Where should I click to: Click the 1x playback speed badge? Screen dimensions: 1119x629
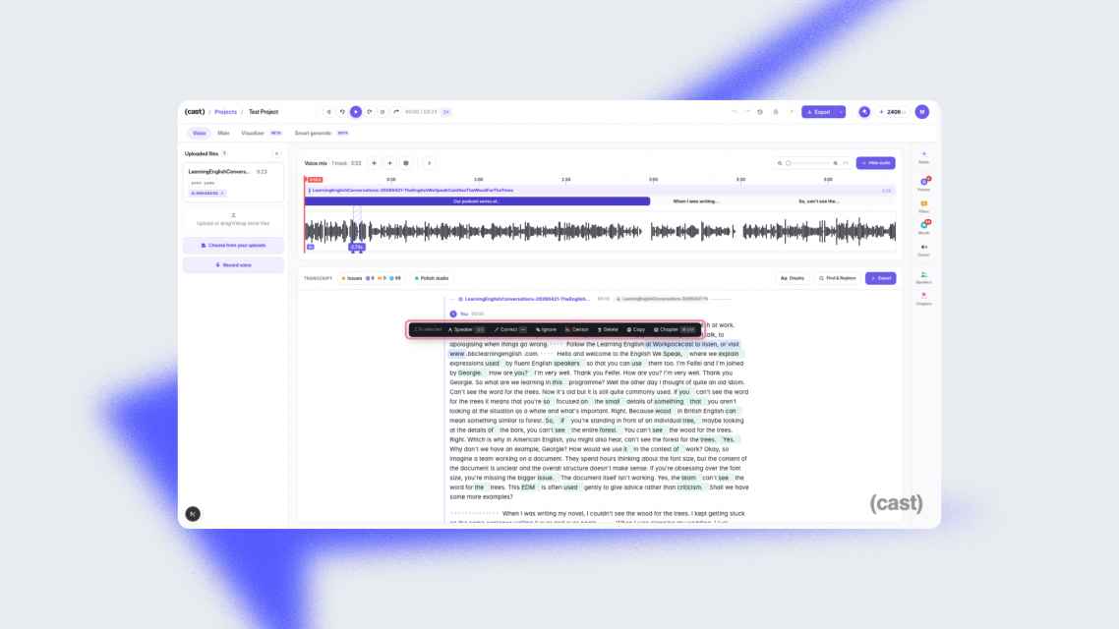click(446, 112)
